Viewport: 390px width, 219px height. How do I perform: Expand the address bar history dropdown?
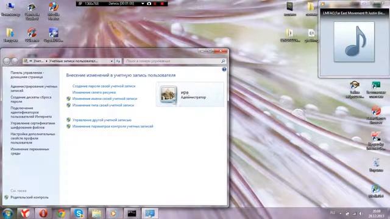click(112, 61)
